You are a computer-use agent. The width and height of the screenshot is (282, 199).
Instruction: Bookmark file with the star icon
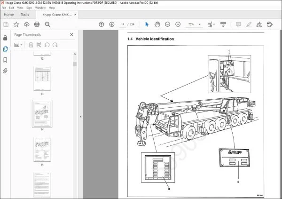[16, 24]
